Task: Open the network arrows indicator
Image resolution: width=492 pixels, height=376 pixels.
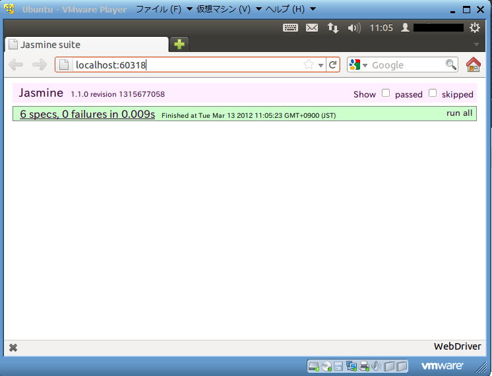Action: click(x=333, y=28)
